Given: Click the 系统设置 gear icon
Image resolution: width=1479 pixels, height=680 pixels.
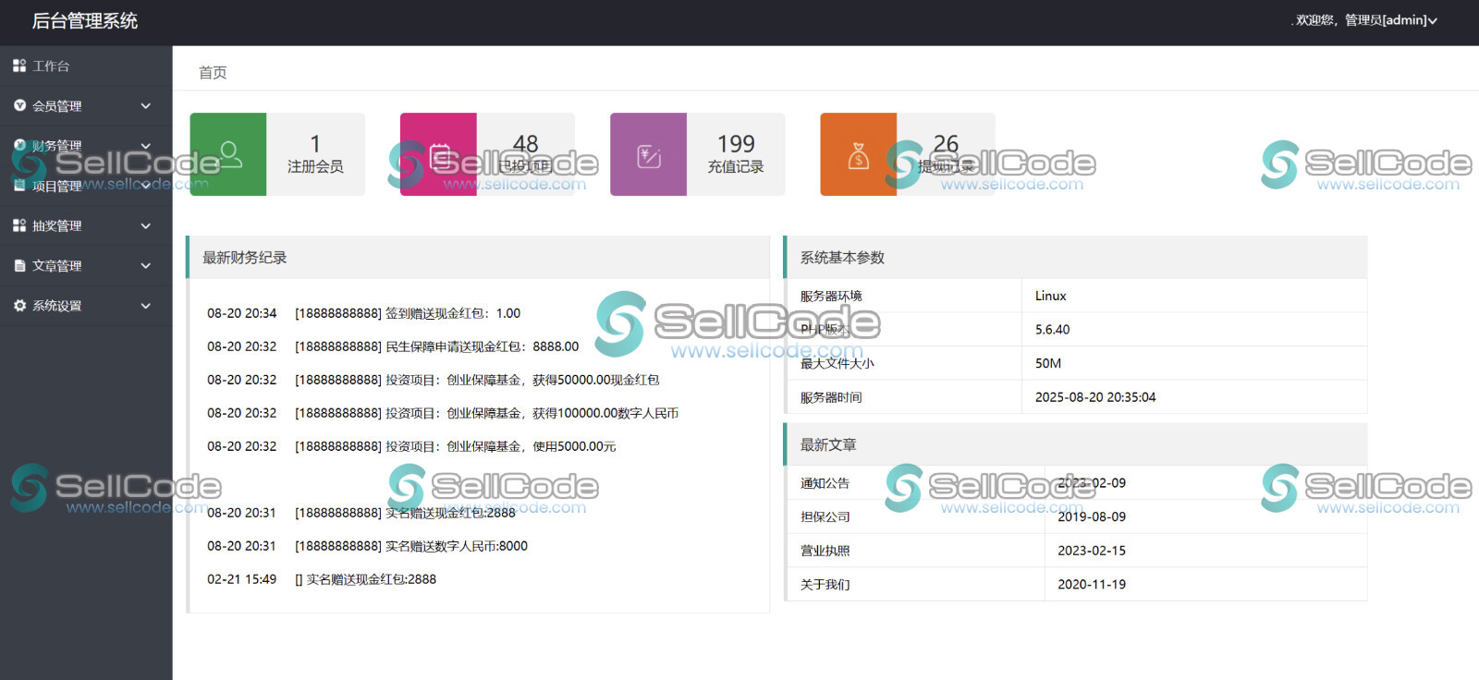Looking at the screenshot, I should [x=19, y=305].
